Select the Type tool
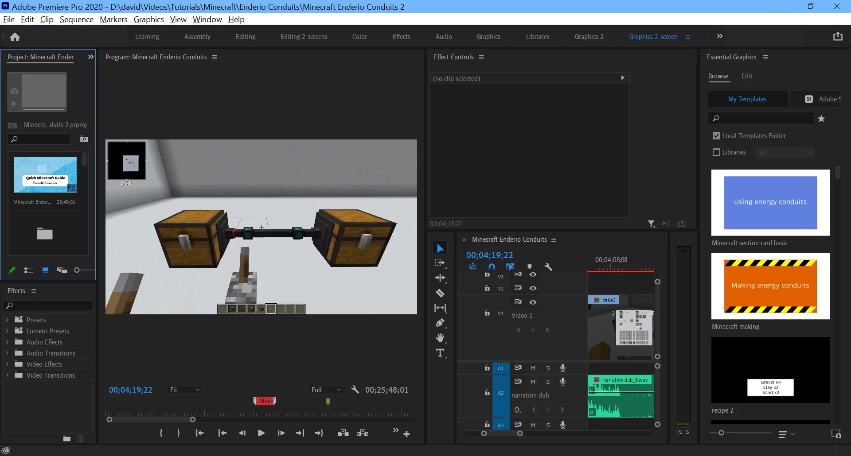851x456 pixels. click(x=440, y=353)
